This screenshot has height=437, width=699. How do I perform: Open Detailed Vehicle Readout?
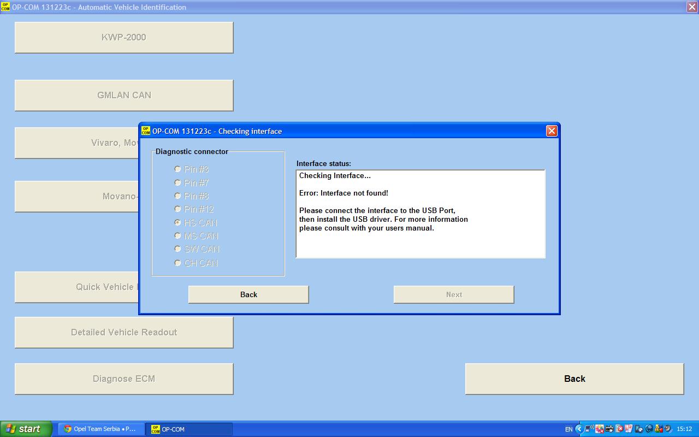click(124, 332)
